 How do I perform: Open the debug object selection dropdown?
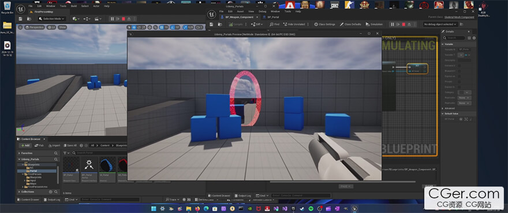(440, 24)
